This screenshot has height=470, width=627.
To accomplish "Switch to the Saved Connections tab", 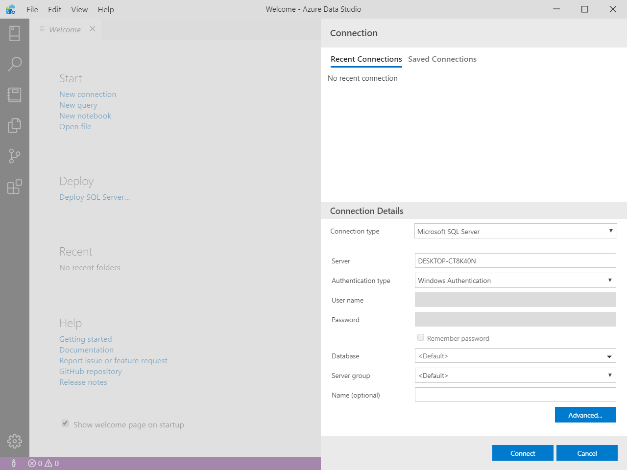I will tap(442, 59).
